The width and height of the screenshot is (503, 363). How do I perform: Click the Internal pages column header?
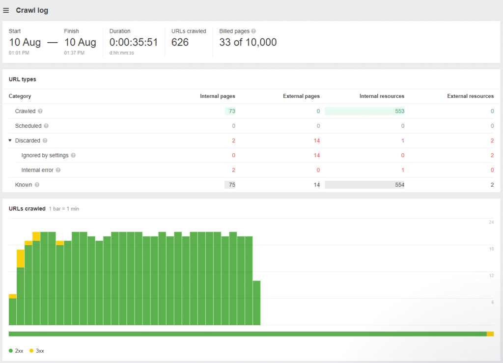pyautogui.click(x=217, y=96)
